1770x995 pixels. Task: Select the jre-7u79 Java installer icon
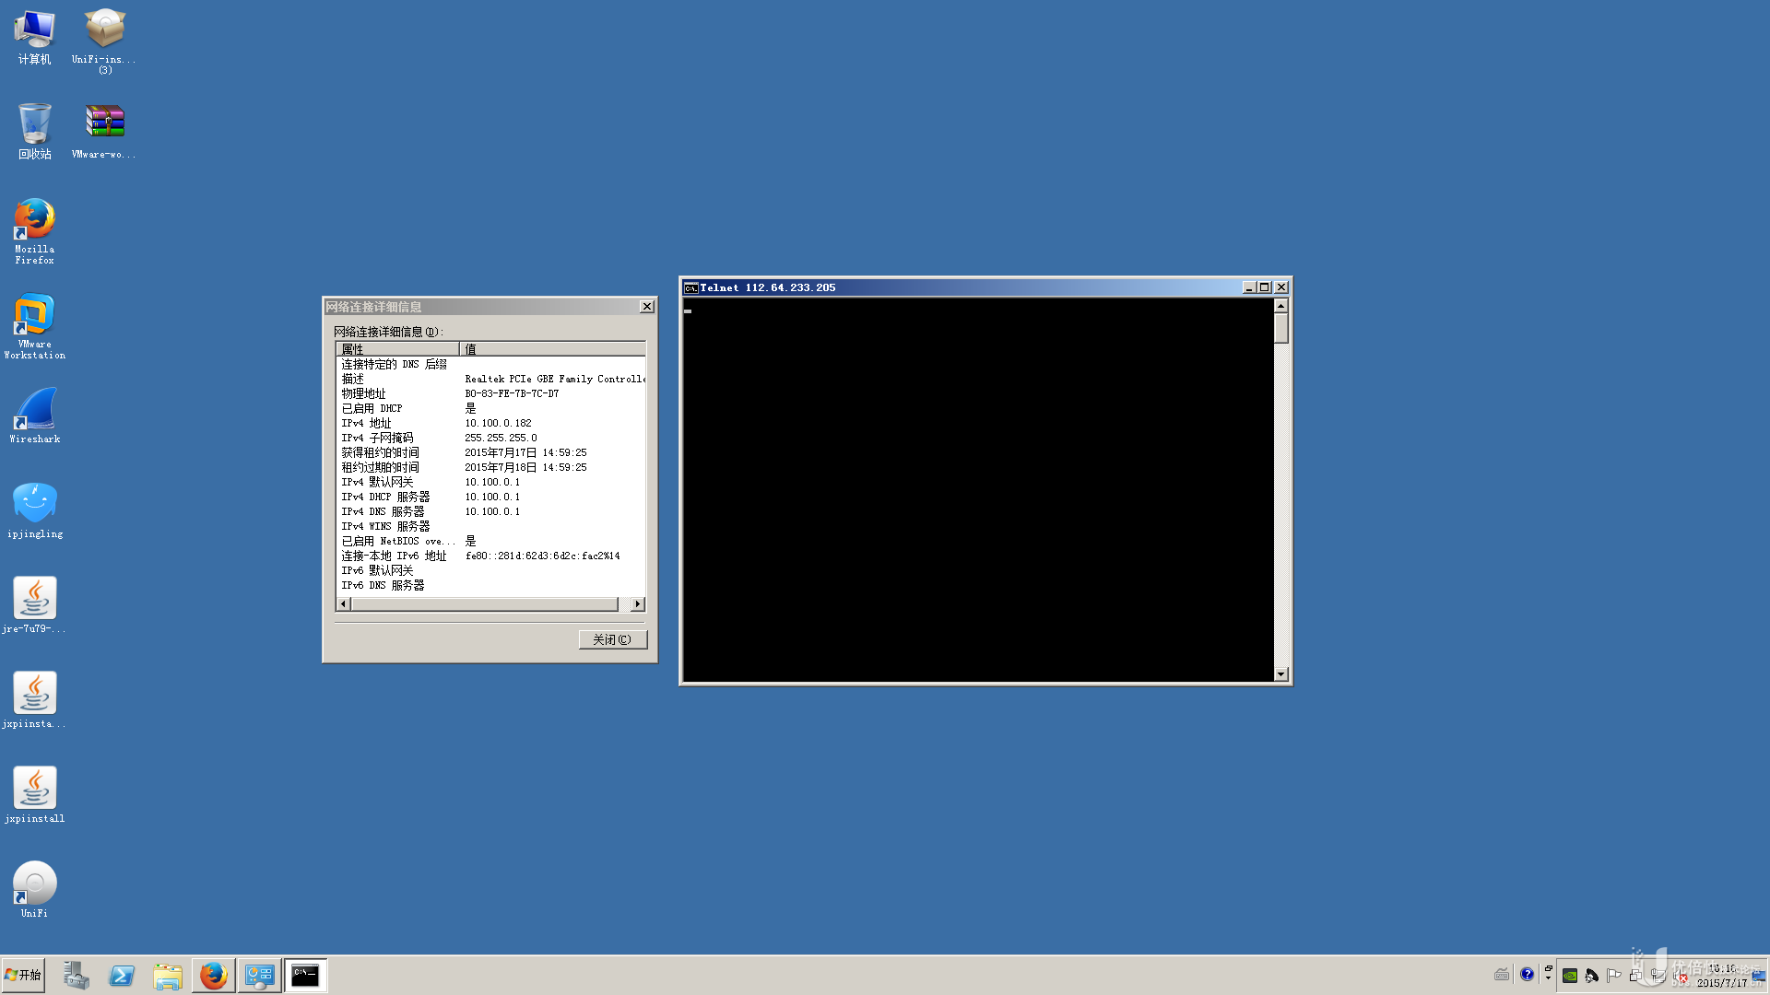click(34, 605)
